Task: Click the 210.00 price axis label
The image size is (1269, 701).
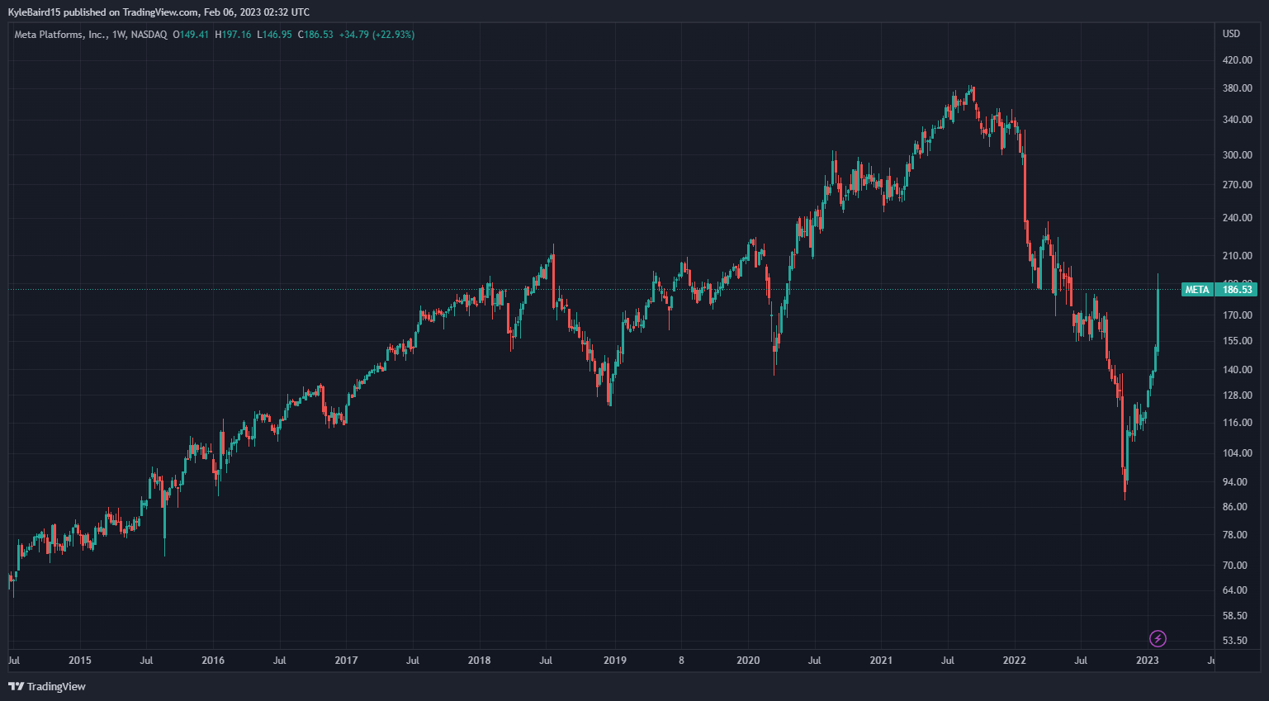Action: pos(1237,256)
